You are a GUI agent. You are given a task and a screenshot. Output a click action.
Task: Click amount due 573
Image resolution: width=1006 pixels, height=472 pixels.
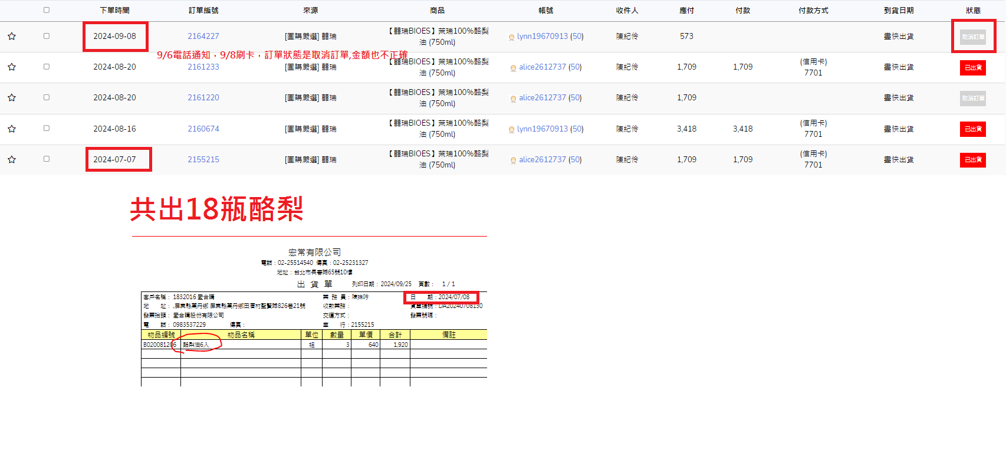point(687,36)
